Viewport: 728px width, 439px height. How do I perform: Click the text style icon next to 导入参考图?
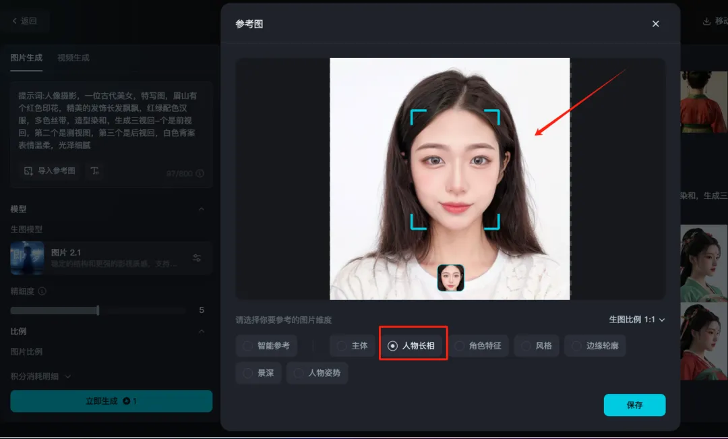95,171
